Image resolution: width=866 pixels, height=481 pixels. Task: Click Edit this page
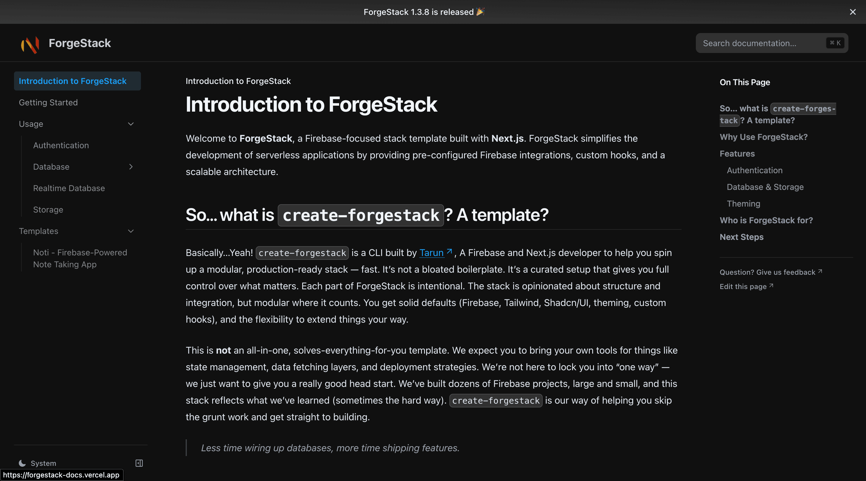point(743,286)
